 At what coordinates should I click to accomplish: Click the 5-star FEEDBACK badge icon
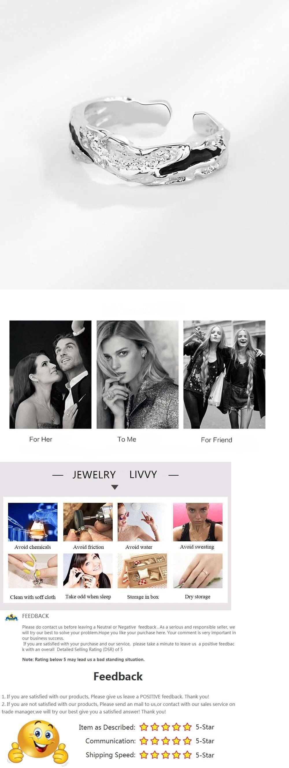pyautogui.click(x=12, y=617)
